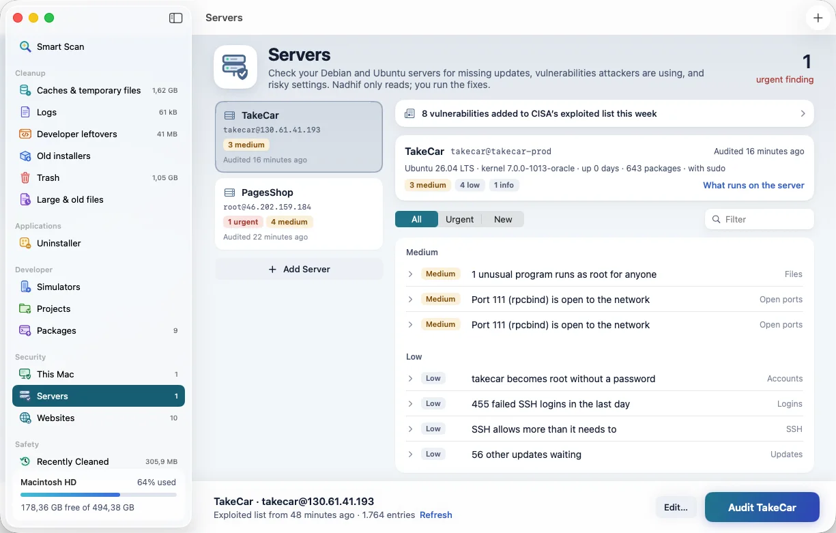The height and width of the screenshot is (533, 836).
Task: Click This Mac security icon
Action: 25,374
